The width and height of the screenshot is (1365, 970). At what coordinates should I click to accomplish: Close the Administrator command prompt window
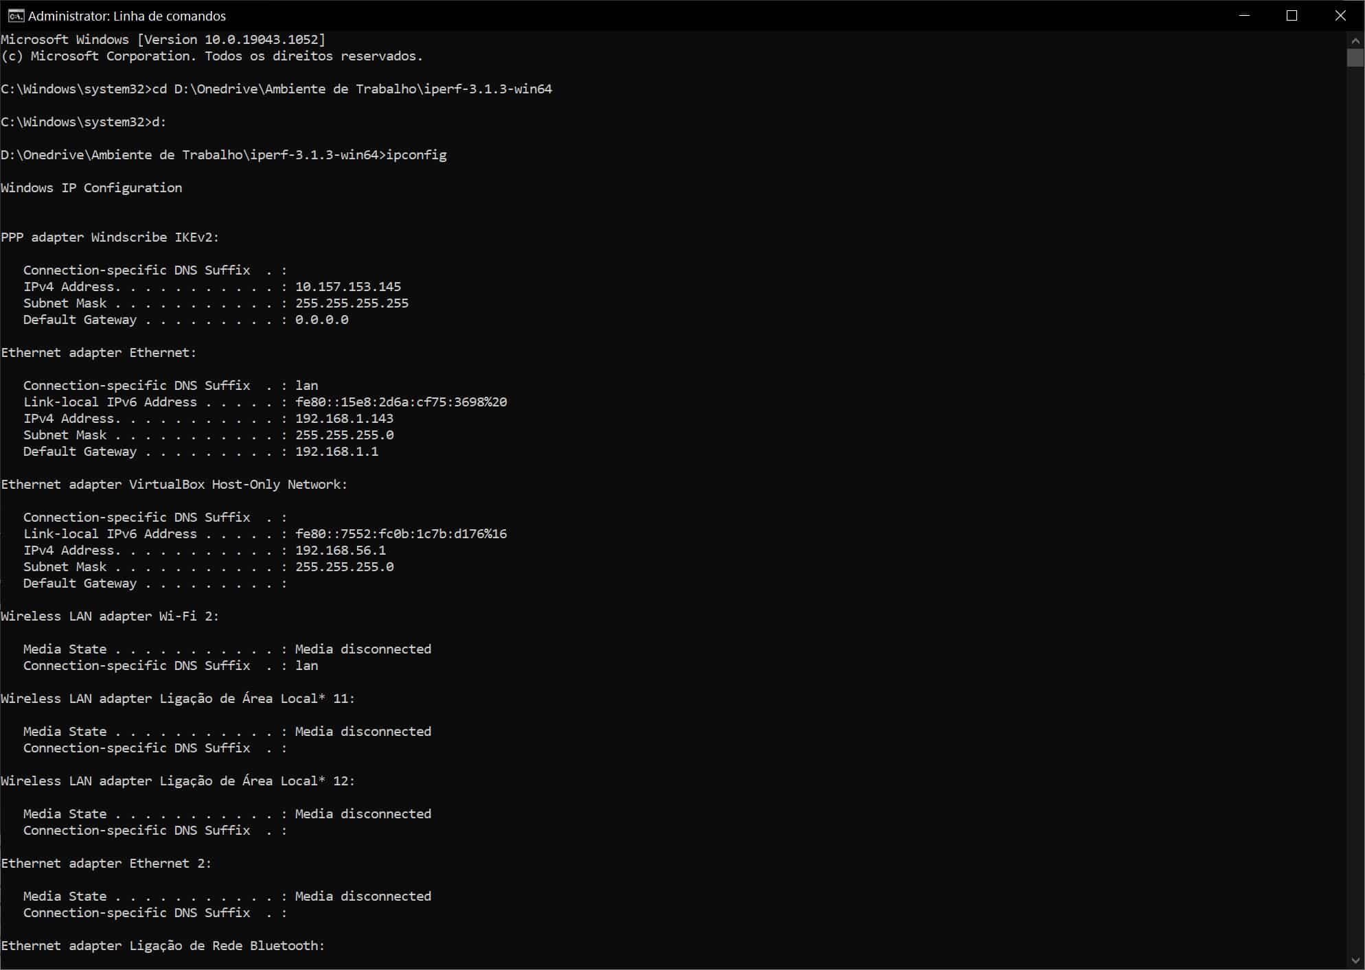pos(1340,15)
